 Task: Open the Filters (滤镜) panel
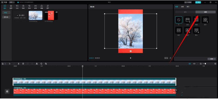(42, 7)
